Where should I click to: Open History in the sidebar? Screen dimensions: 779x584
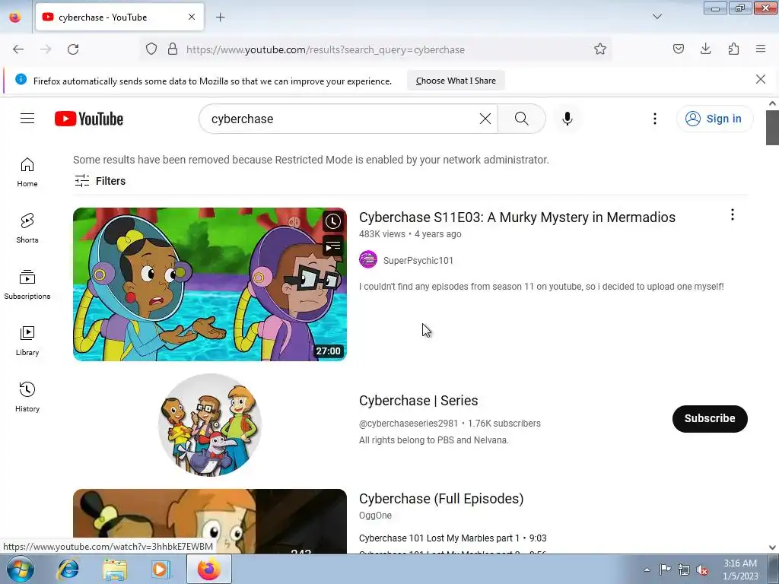(27, 397)
